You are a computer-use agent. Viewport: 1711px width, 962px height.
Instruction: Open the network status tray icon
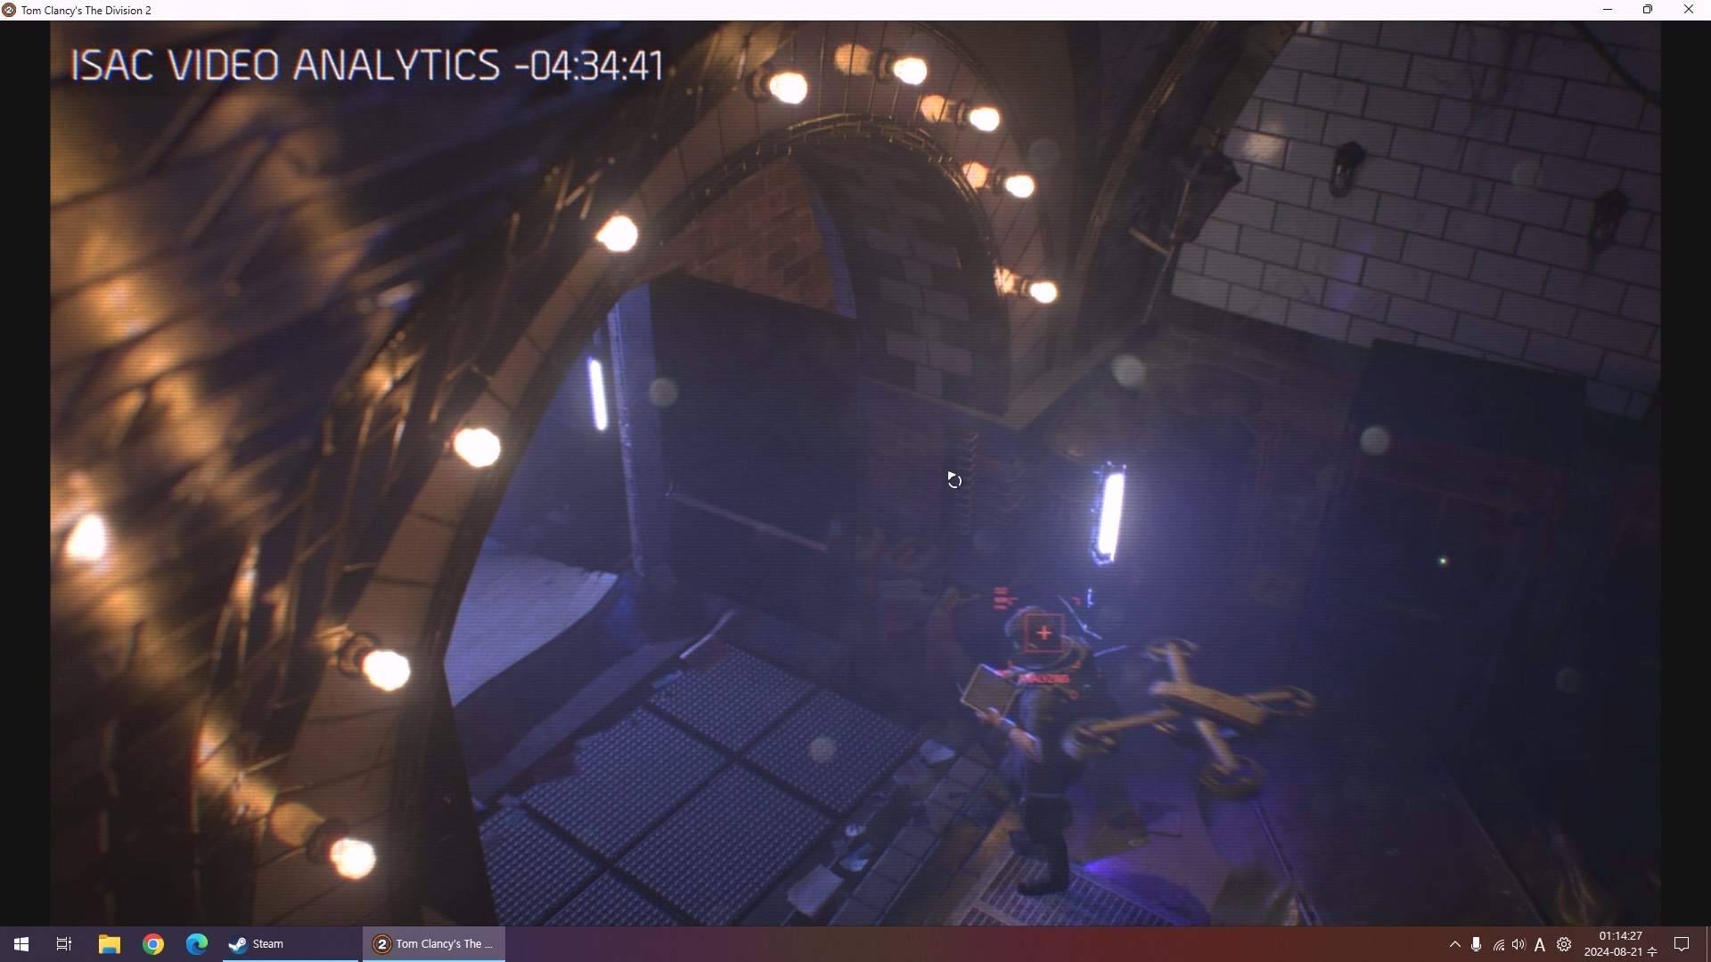point(1499,945)
